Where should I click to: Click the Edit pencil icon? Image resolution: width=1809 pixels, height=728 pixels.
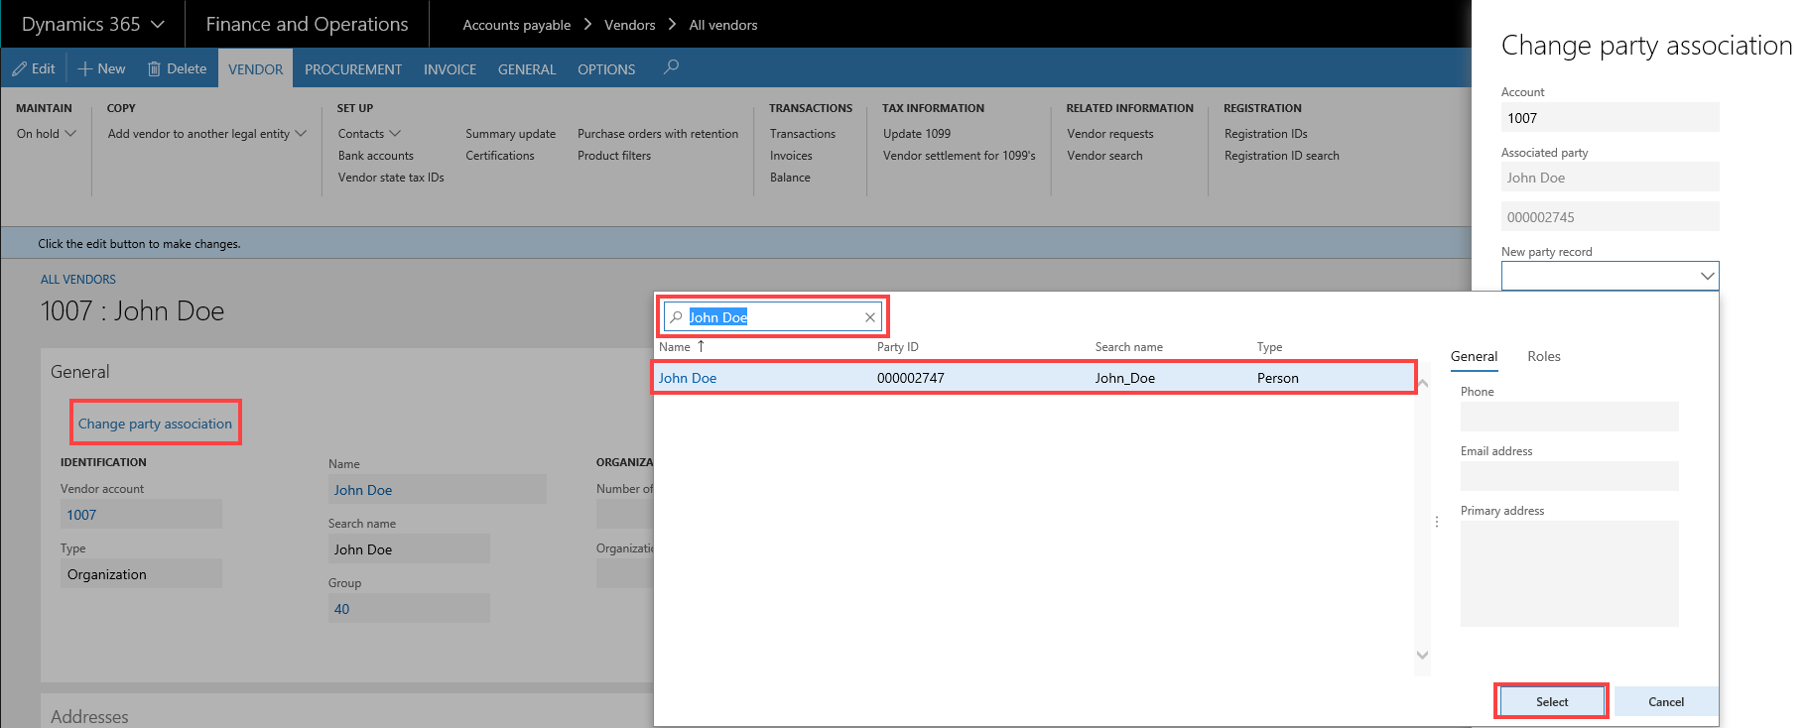point(20,68)
